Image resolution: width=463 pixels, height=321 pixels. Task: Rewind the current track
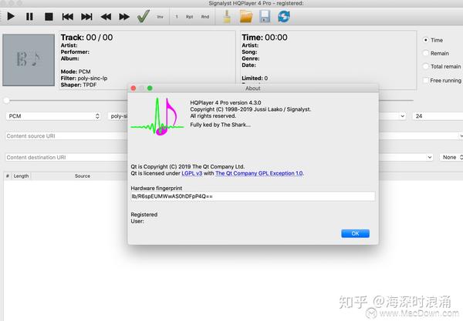(106, 17)
